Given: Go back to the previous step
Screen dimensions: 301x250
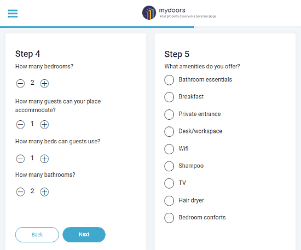Looking at the screenshot, I should 37,235.
